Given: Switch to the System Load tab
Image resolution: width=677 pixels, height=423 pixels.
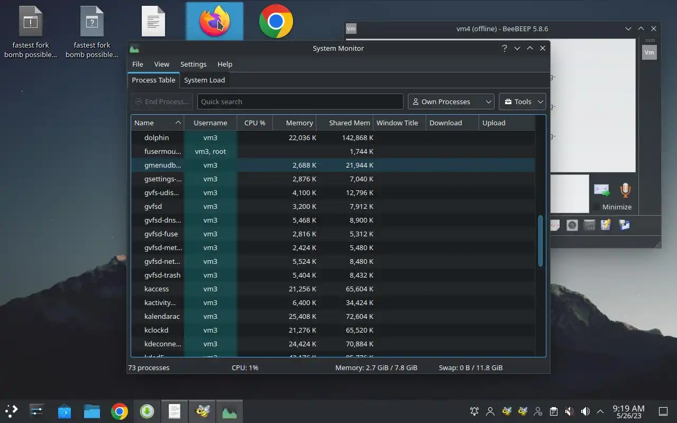Looking at the screenshot, I should tap(204, 80).
